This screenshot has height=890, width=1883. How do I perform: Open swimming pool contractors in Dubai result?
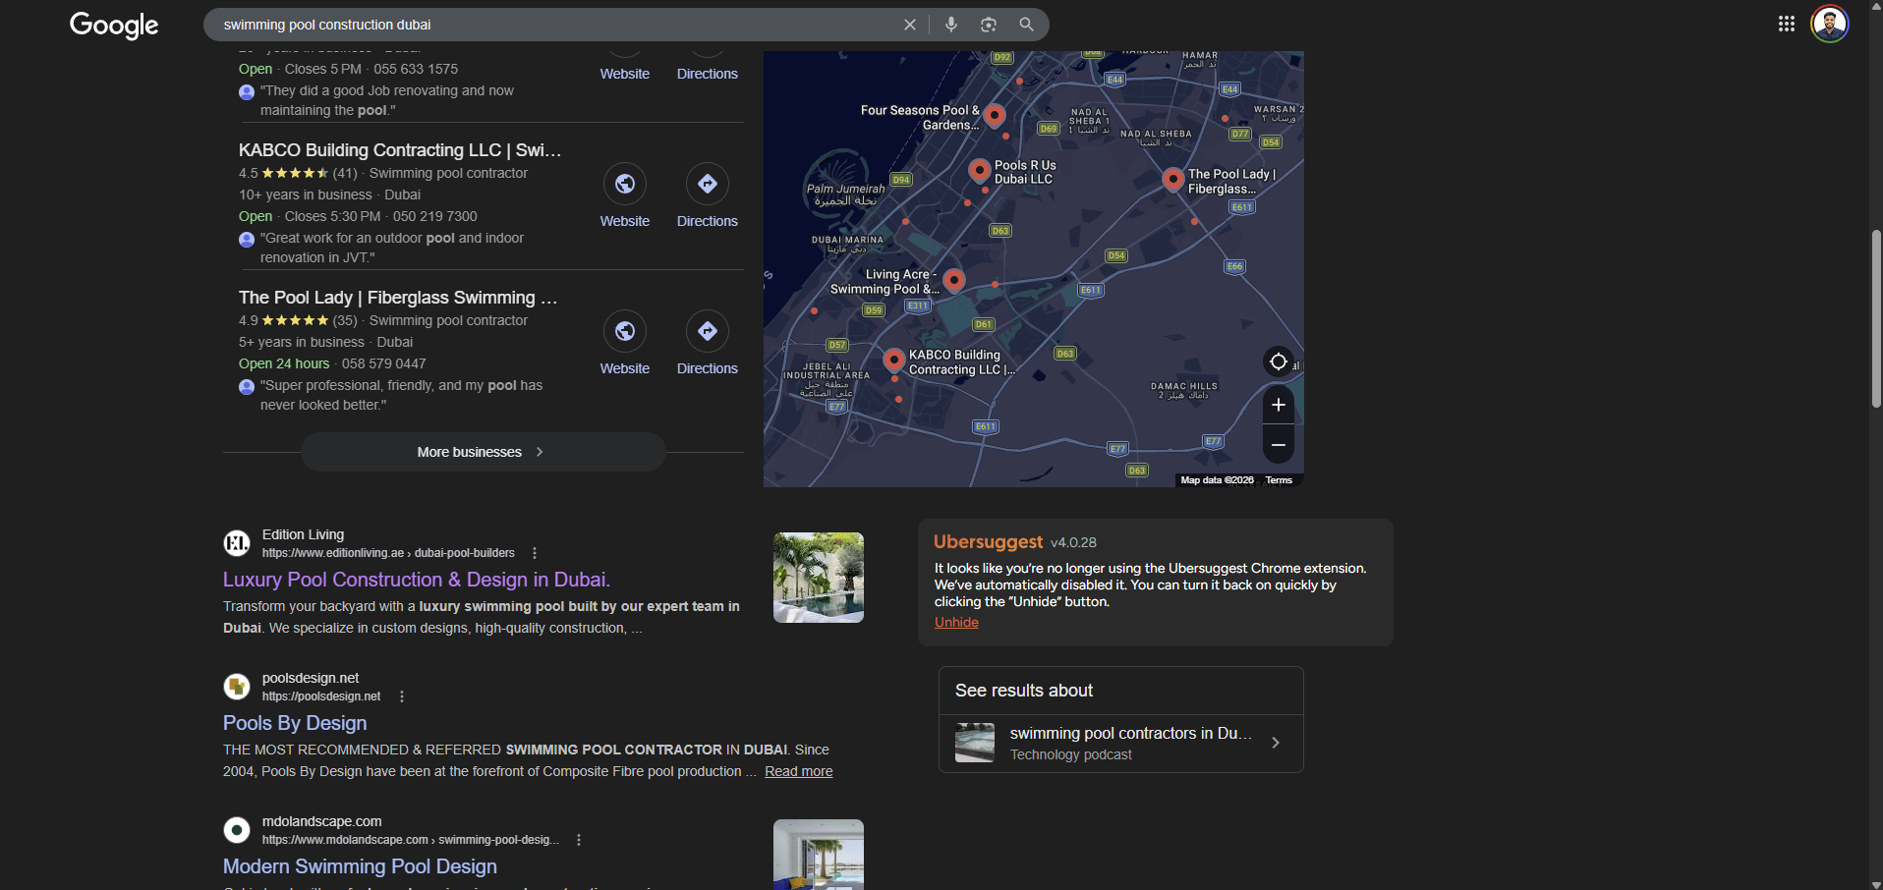(1120, 744)
